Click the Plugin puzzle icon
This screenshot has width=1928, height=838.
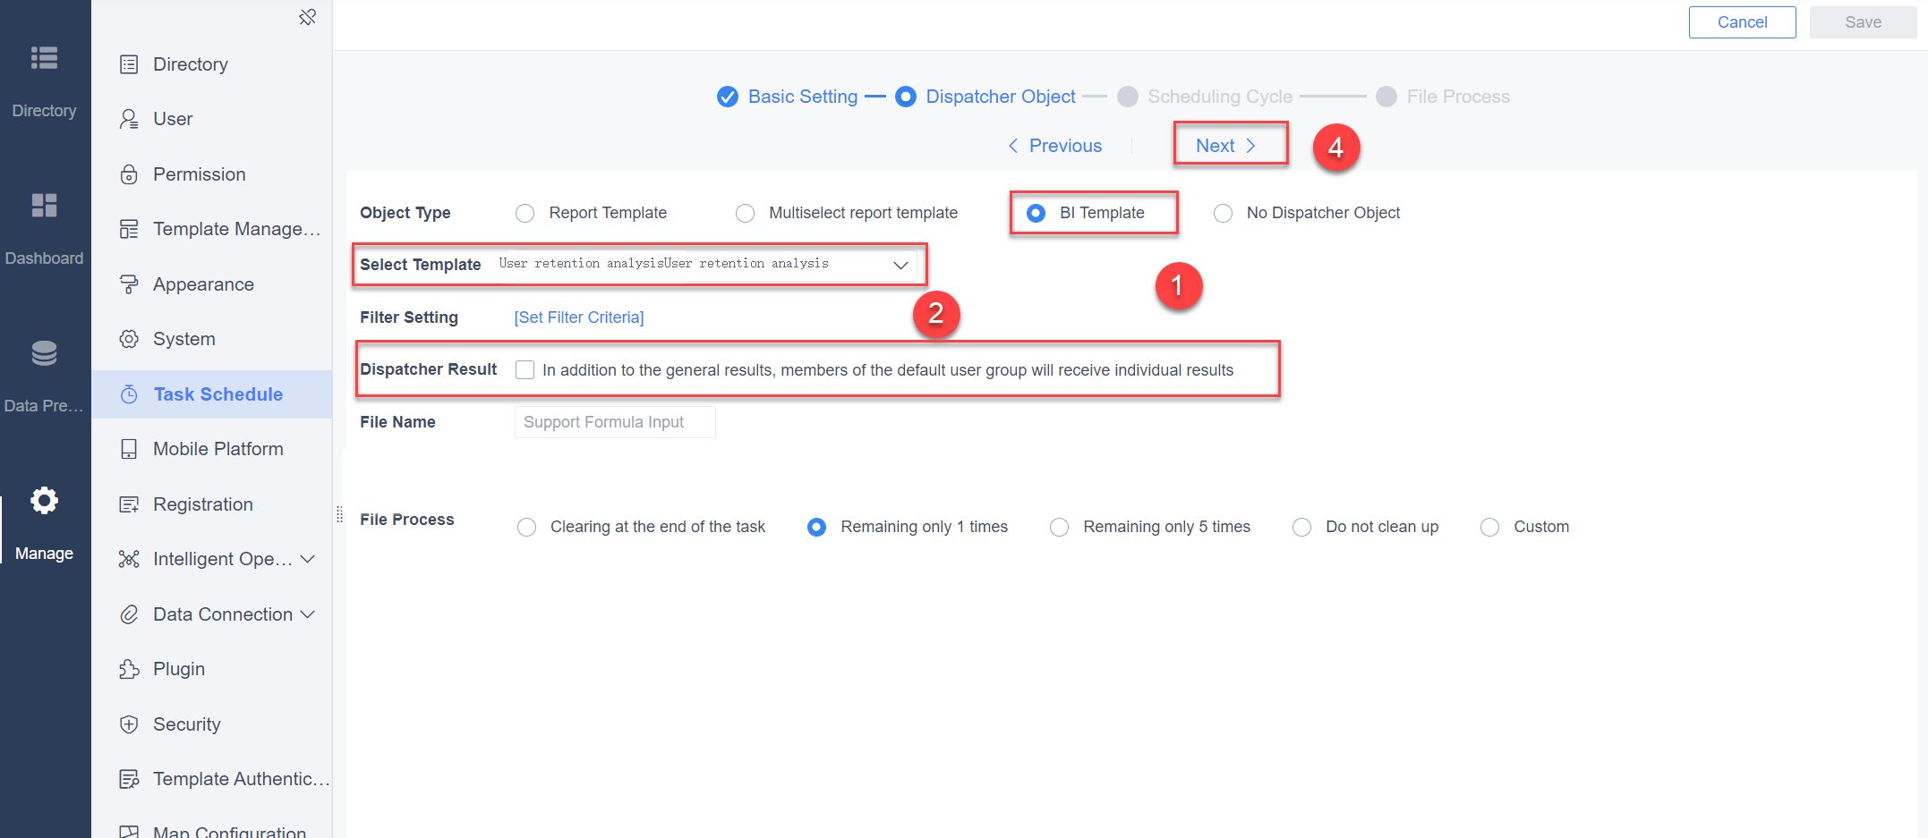129,669
